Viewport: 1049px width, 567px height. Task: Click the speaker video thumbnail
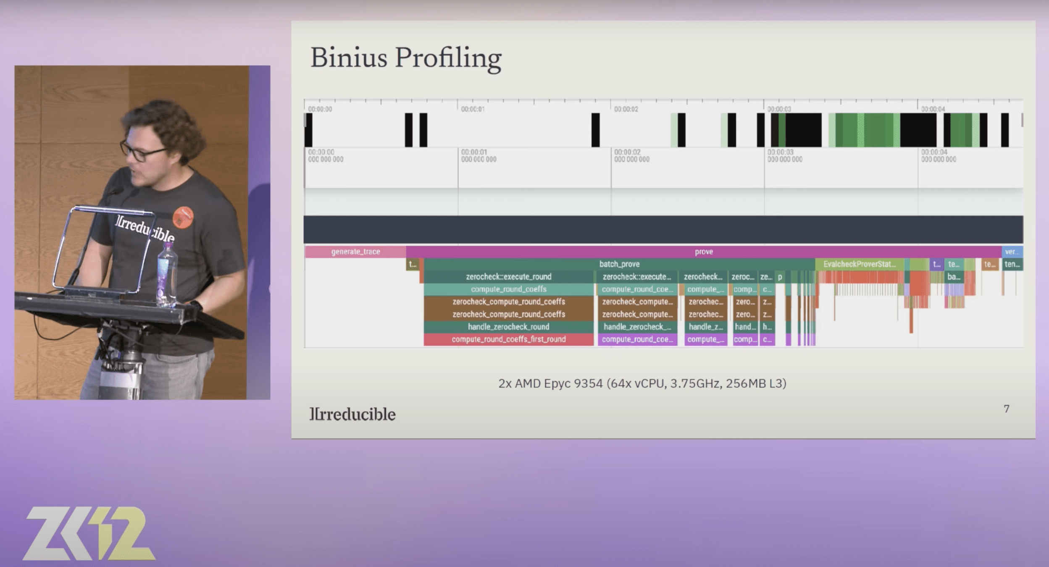pos(142,232)
